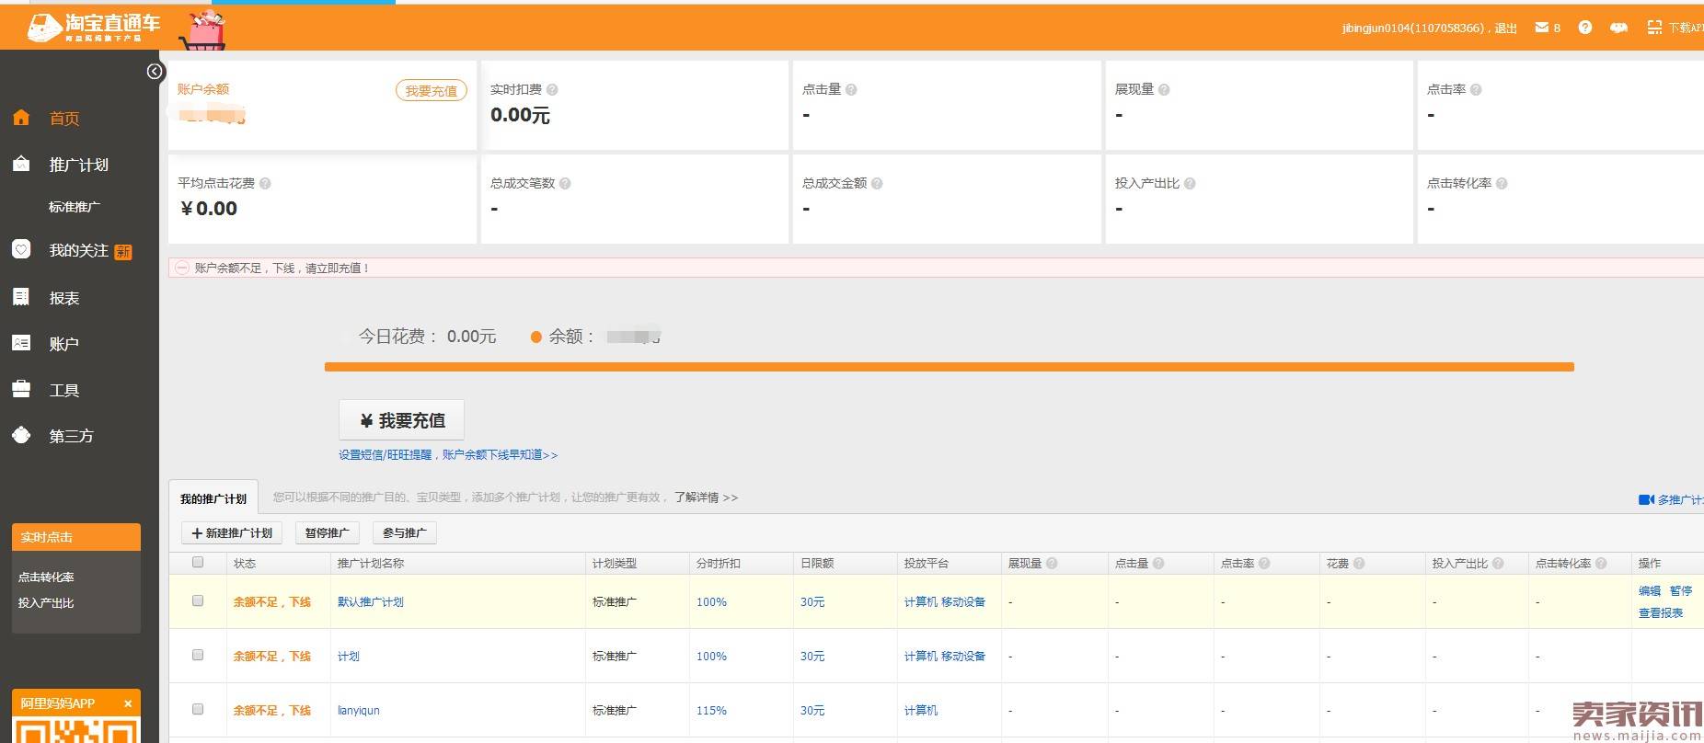This screenshot has height=743, width=1704.
Task: Click 暂停 for 默认推广计划
Action: pos(1681,591)
